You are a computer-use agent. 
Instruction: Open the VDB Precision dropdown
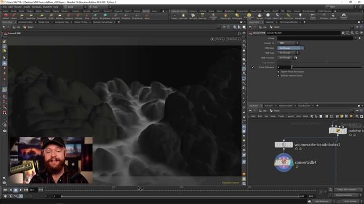click(287, 58)
